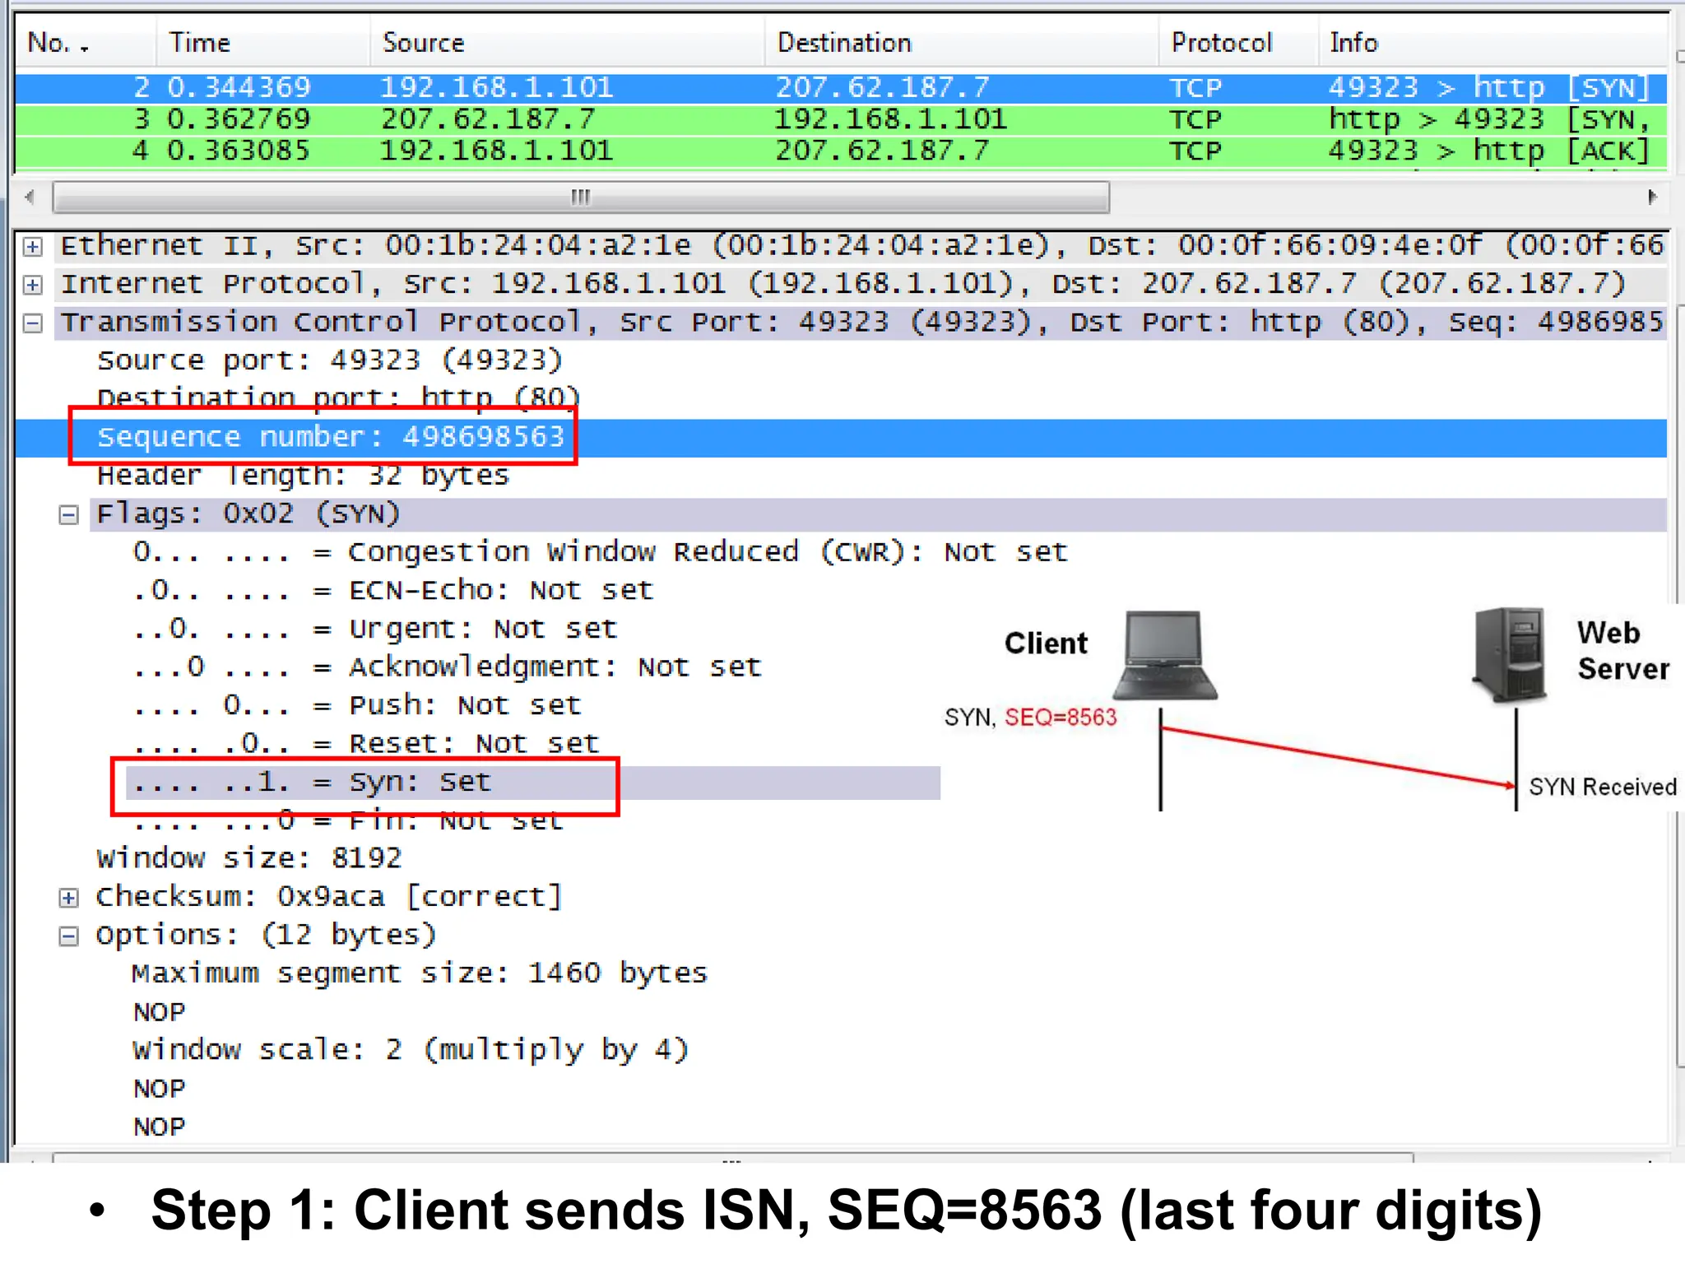Click the Destination column header

click(x=961, y=42)
